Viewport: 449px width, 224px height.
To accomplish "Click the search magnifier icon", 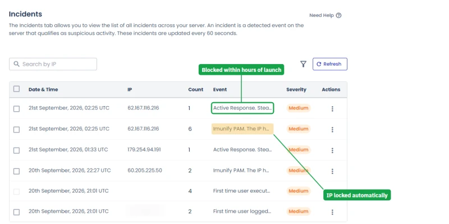I will [17, 64].
